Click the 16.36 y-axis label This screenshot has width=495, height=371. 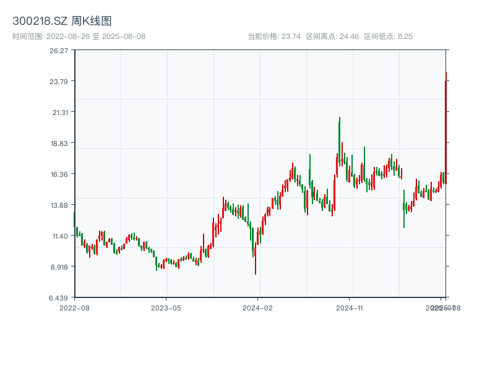[x=59, y=174]
